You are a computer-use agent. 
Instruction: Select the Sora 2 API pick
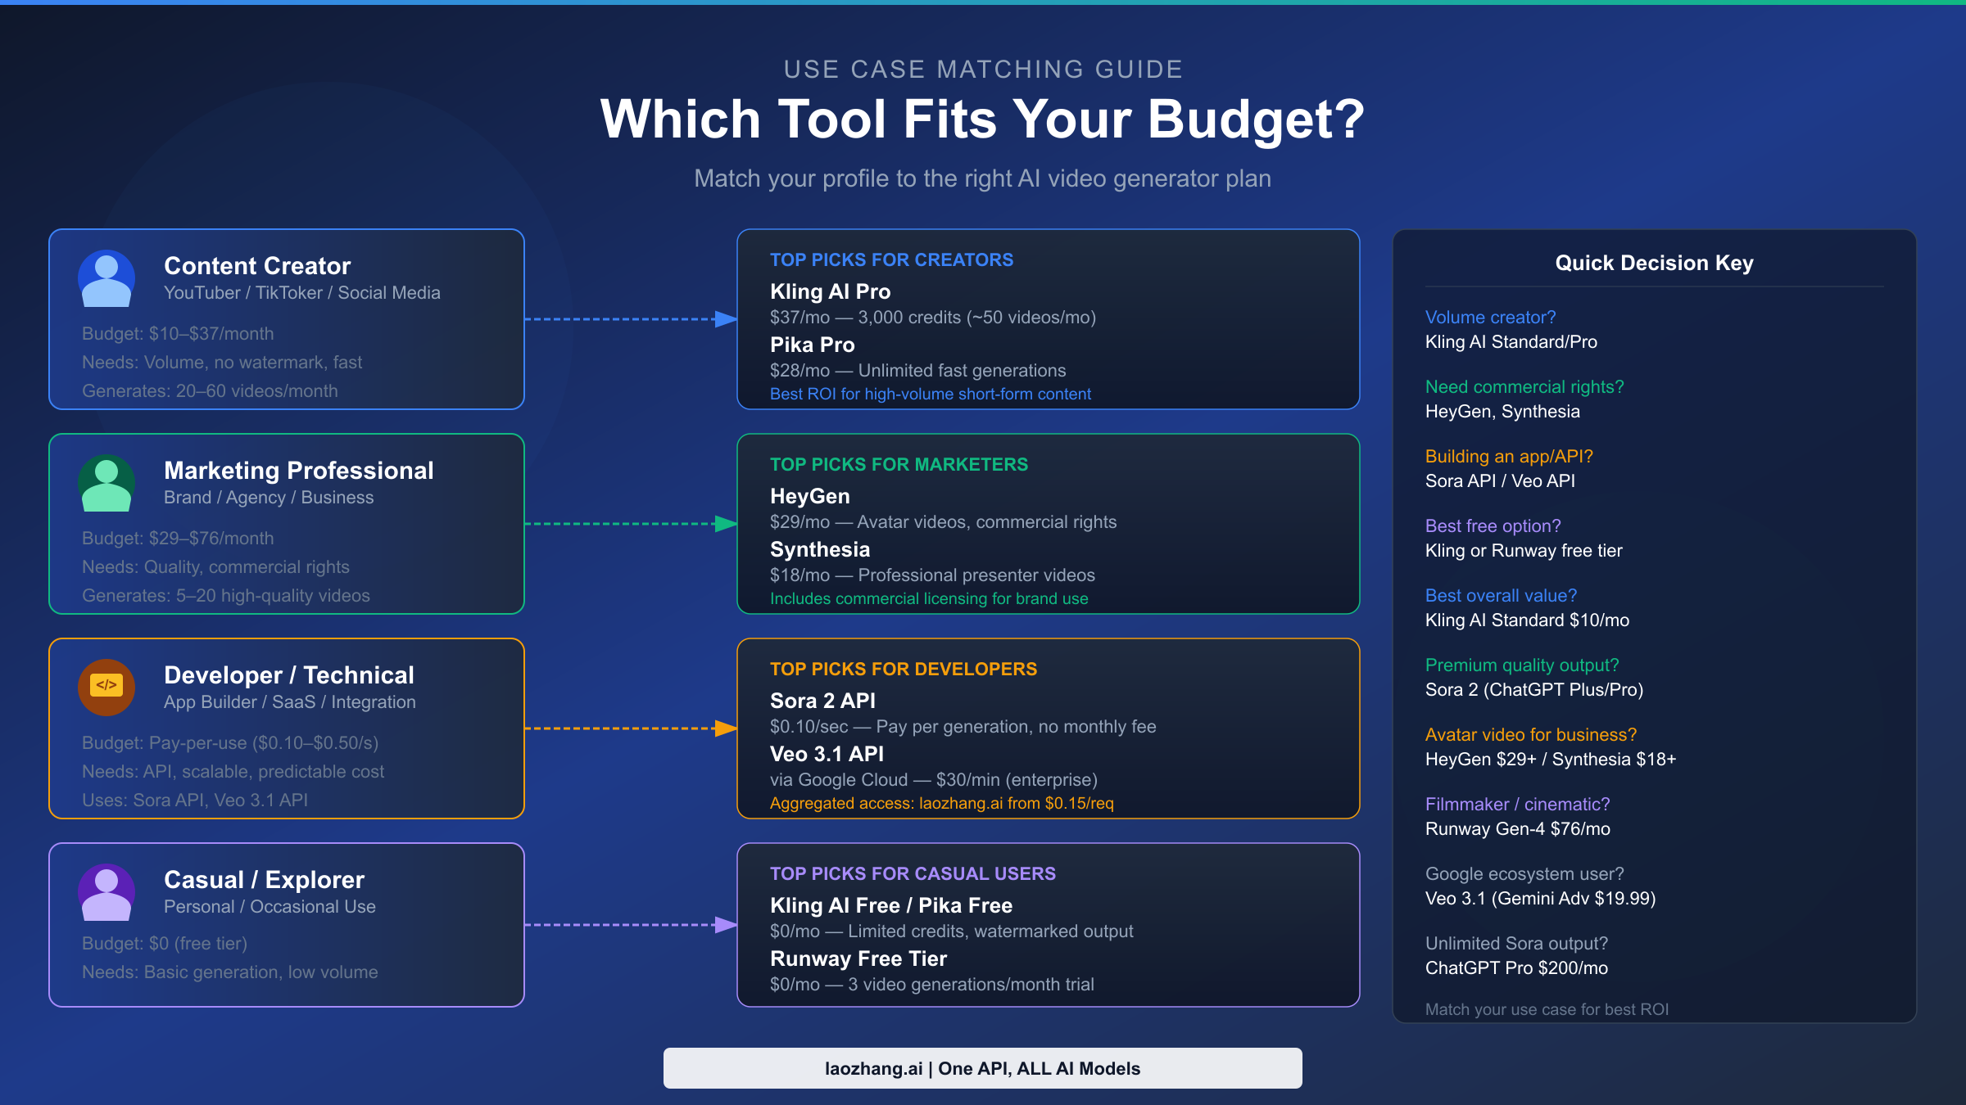click(x=822, y=701)
